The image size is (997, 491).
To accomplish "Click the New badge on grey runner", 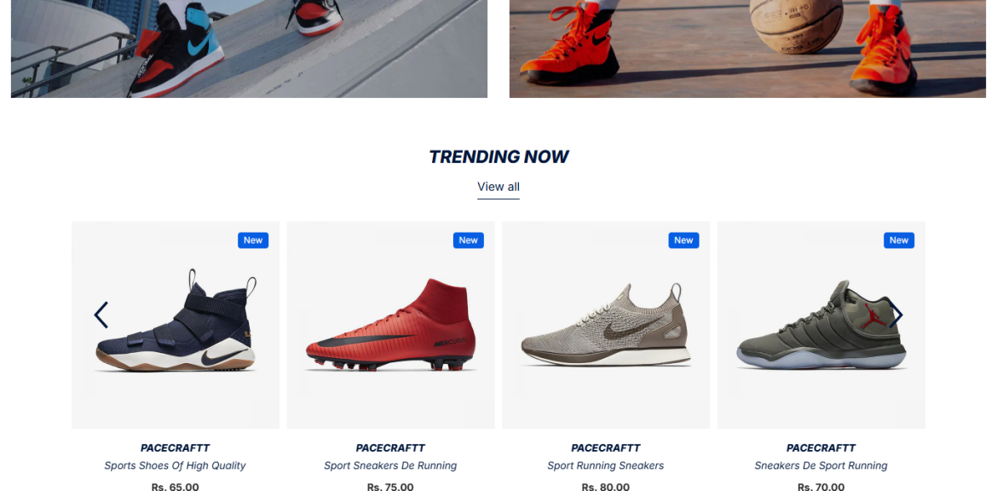I will [683, 240].
